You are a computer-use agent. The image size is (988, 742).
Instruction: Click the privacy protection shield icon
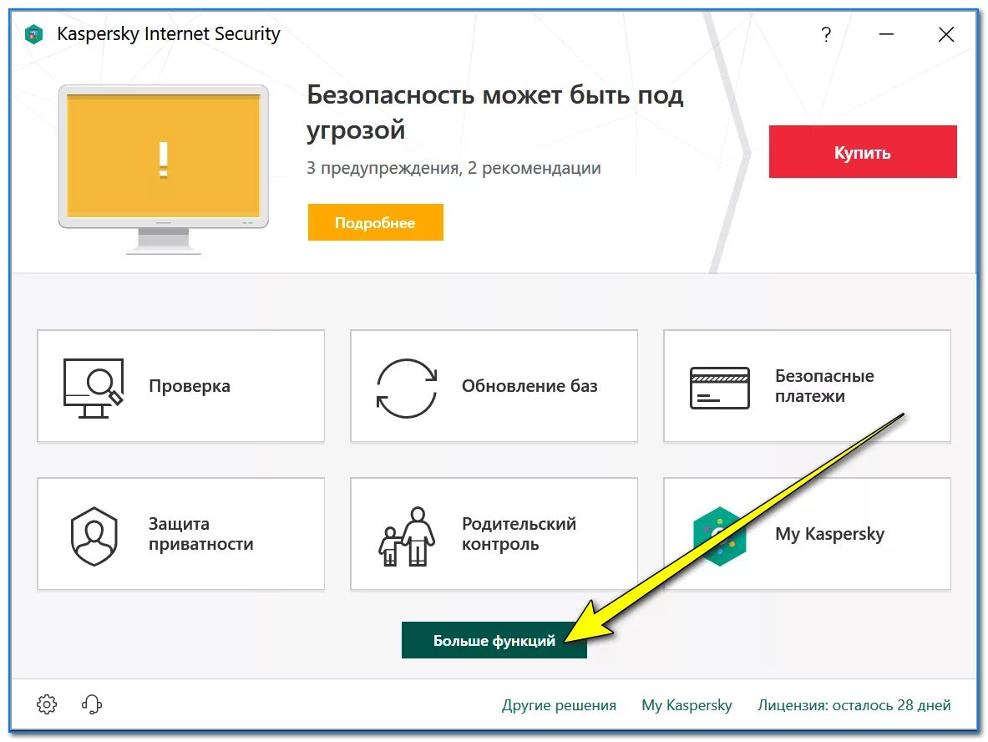94,536
